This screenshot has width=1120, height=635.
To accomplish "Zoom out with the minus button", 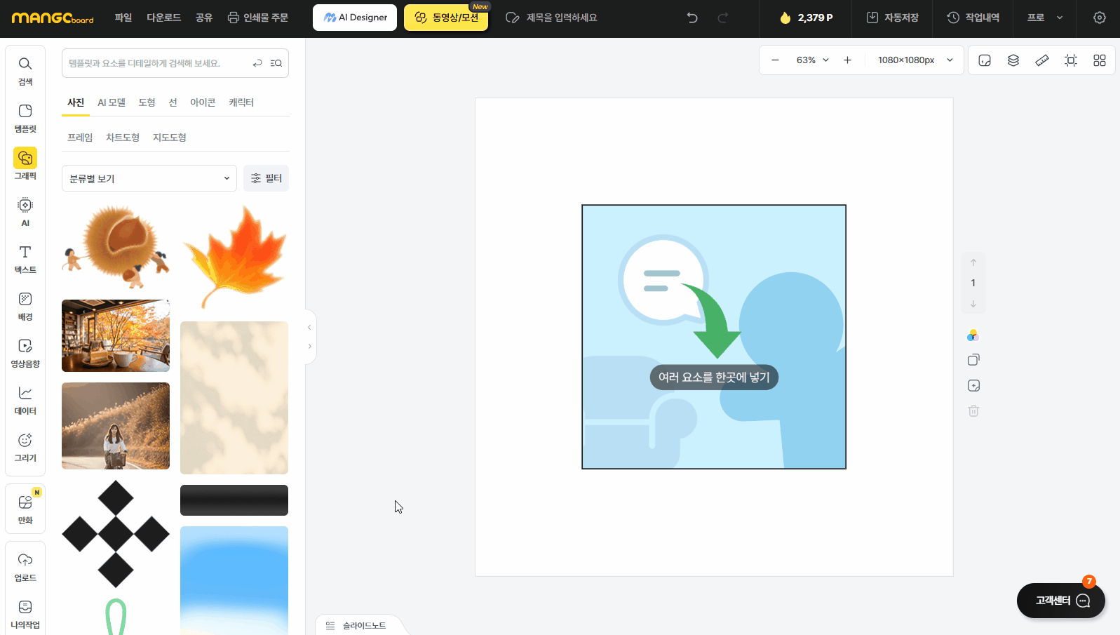I will tap(775, 60).
